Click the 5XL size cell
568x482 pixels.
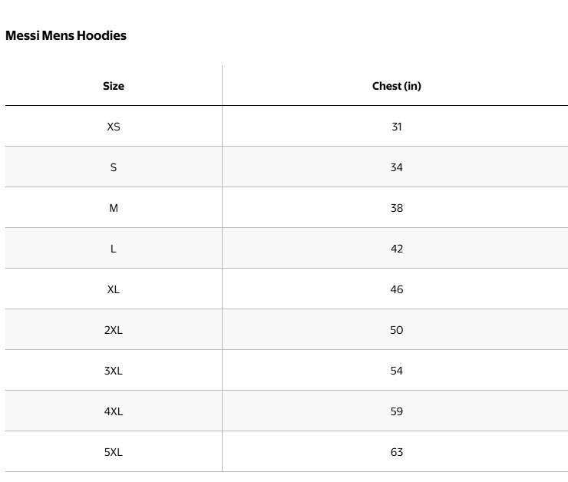tap(114, 452)
